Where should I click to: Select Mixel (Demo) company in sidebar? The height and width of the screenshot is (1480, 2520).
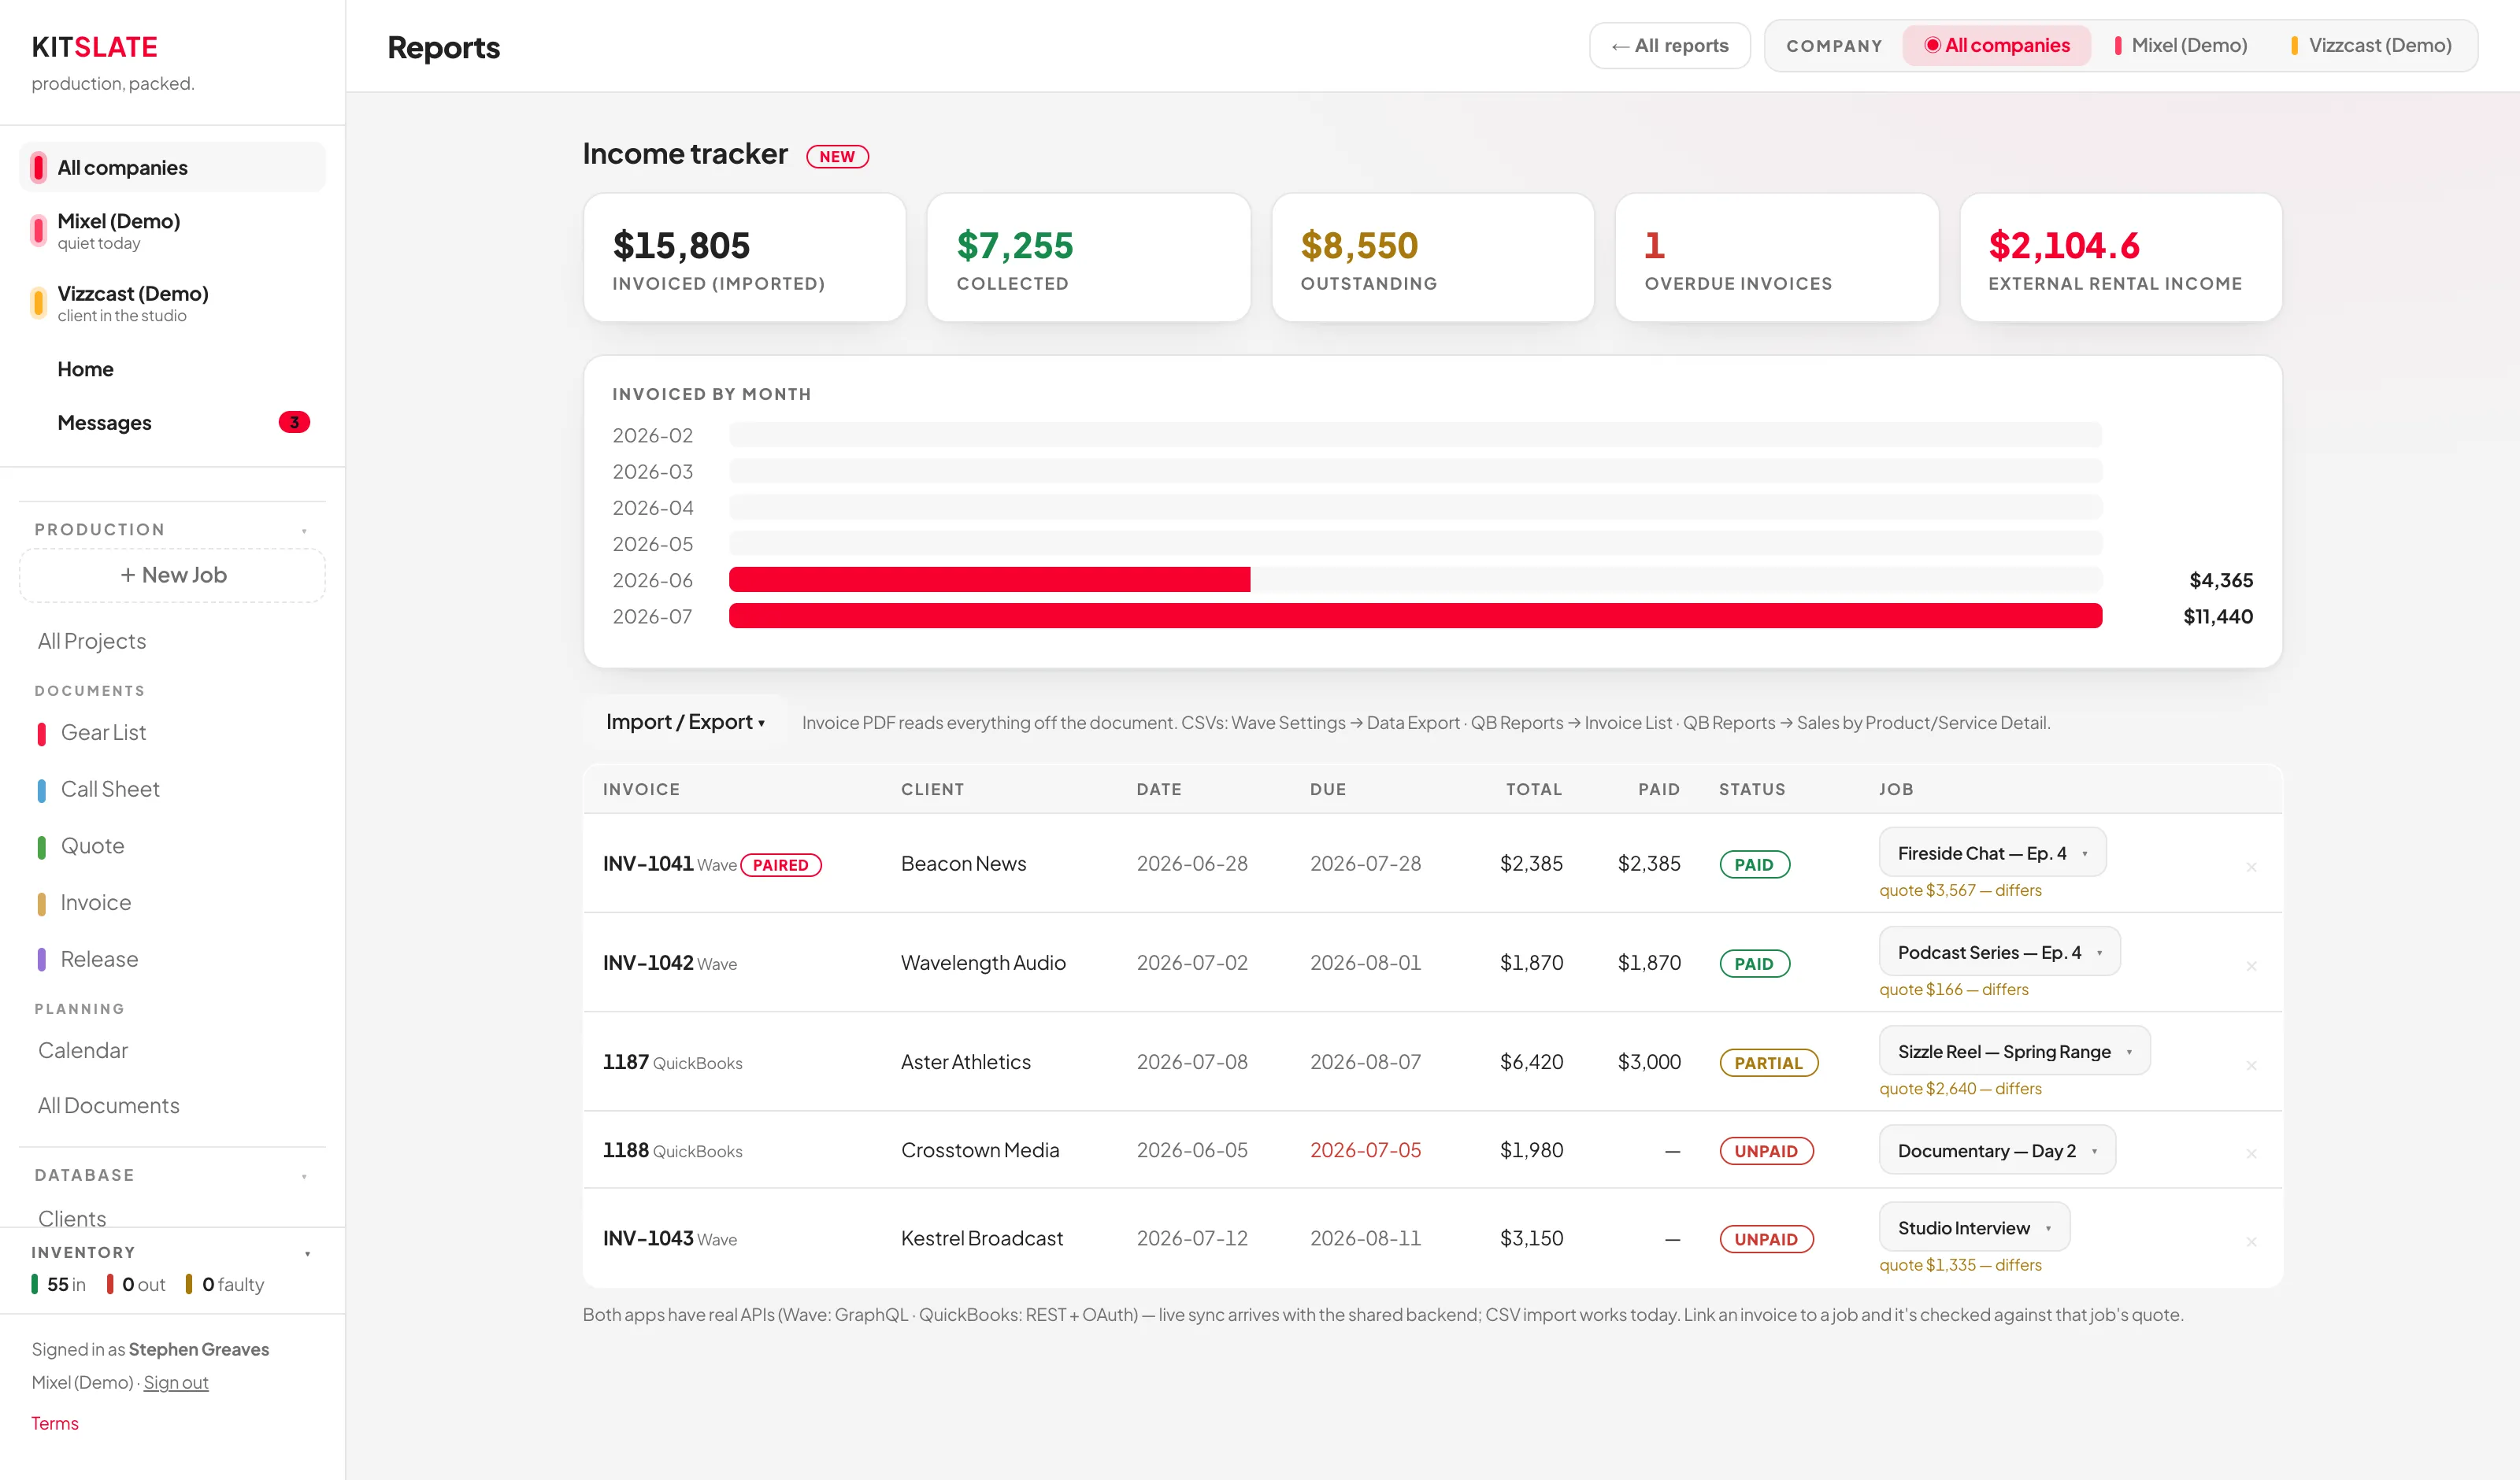(x=172, y=230)
